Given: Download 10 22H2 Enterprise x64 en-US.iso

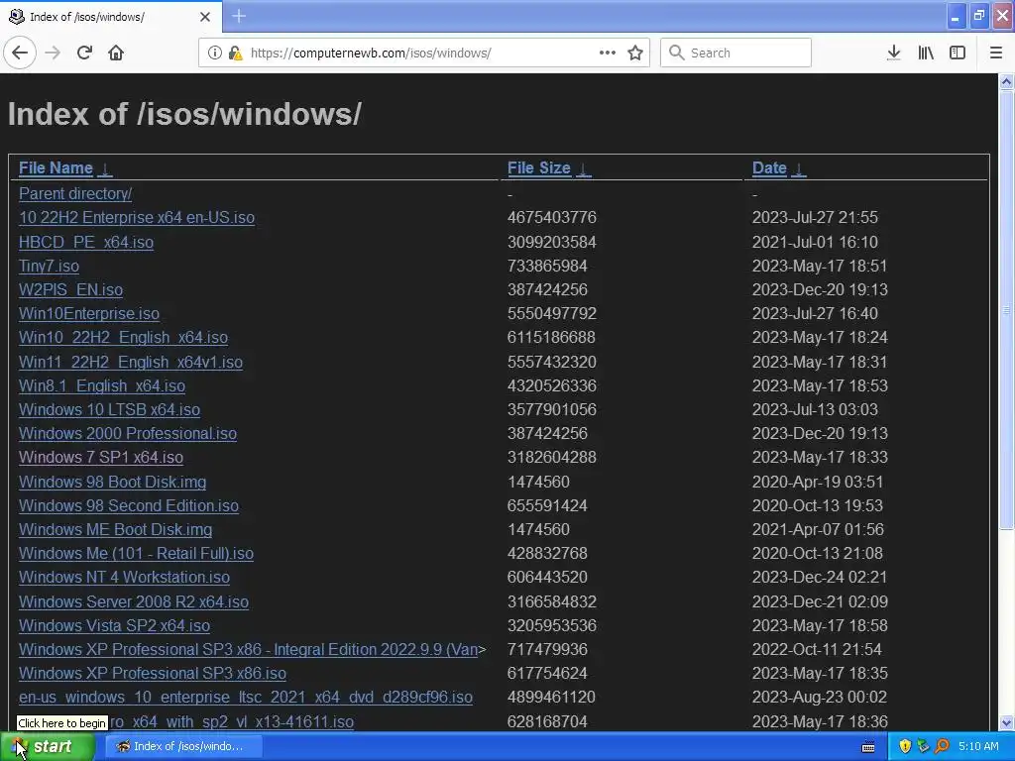Looking at the screenshot, I should tap(137, 217).
